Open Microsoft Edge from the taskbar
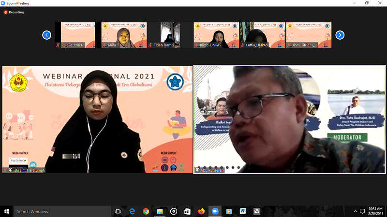 (132, 211)
